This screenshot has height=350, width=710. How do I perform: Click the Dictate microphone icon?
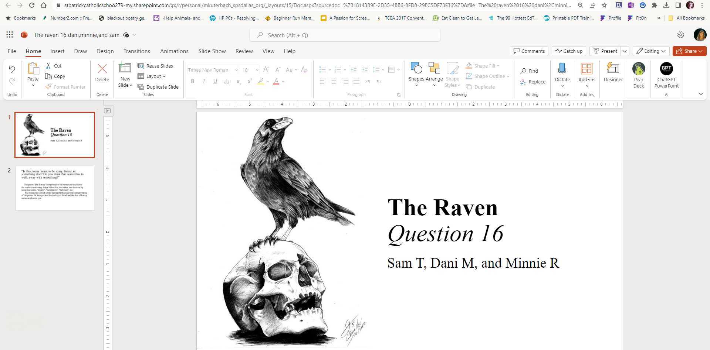(x=562, y=68)
